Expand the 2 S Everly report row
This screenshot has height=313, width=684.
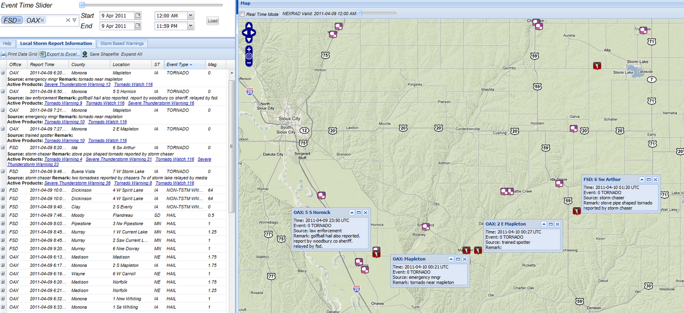coord(3,207)
